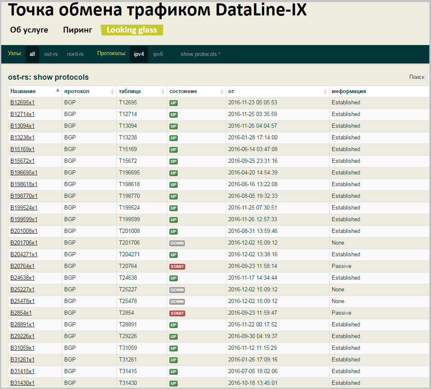Open the B198770x1 link
431x389 pixels.
pyautogui.click(x=24, y=196)
